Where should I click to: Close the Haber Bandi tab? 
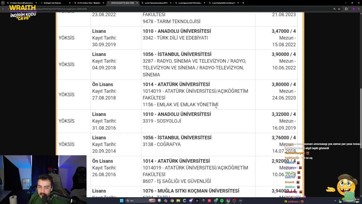tap(36, 3)
